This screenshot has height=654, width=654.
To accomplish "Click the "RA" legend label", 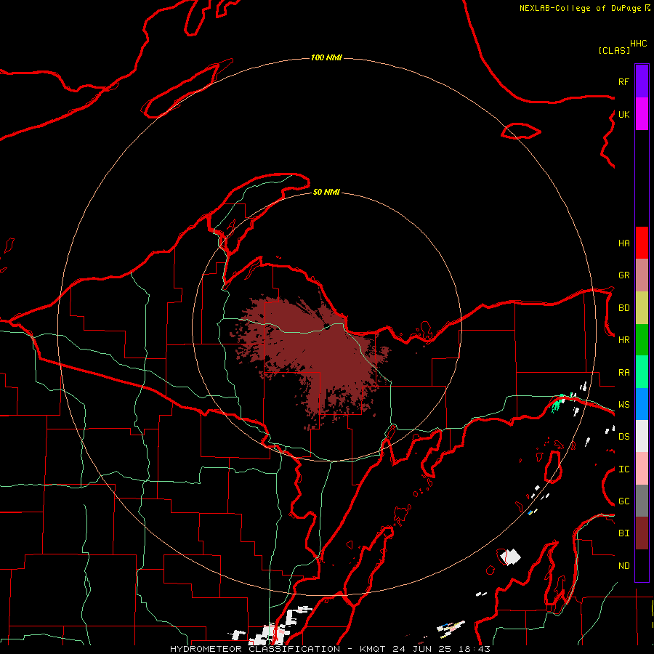I will [x=623, y=373].
